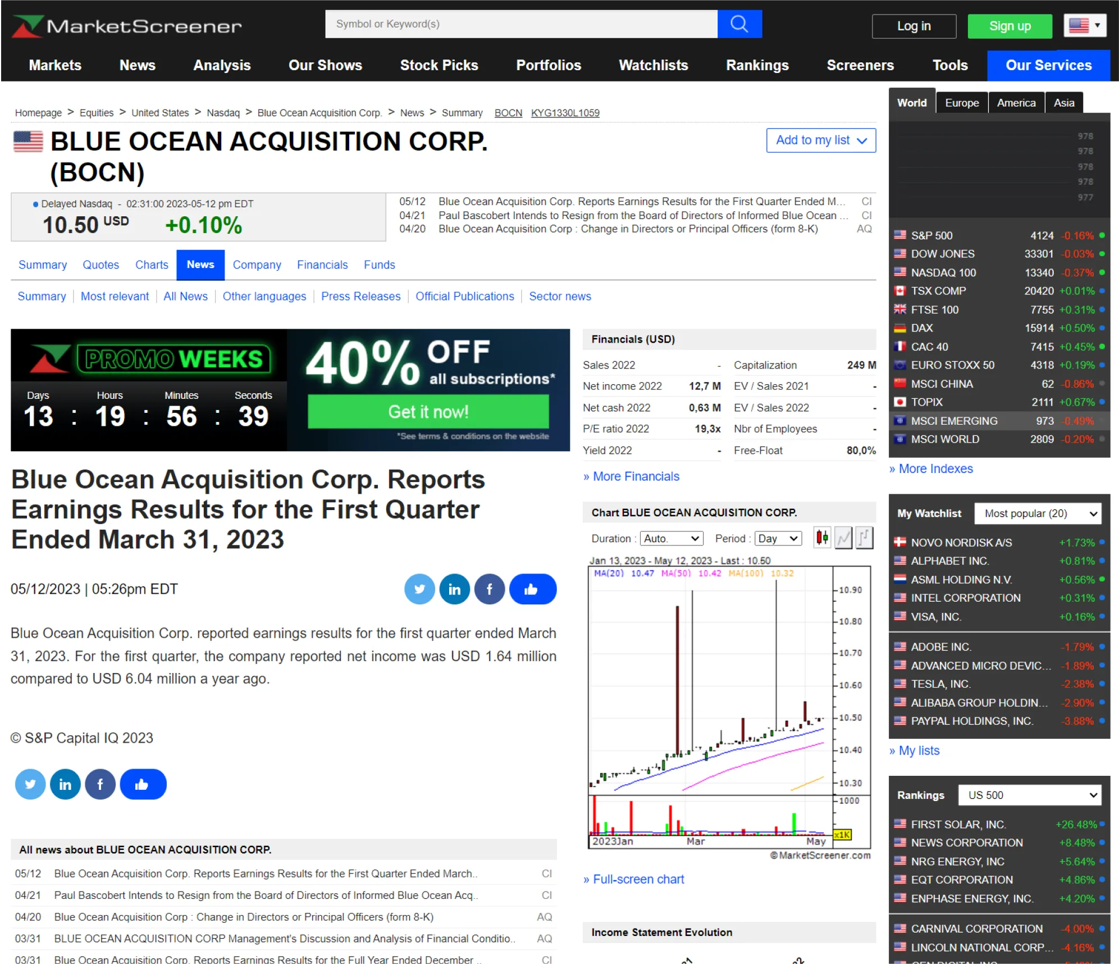Open the country flag language selector
This screenshot has height=964, width=1119.
(x=1085, y=25)
